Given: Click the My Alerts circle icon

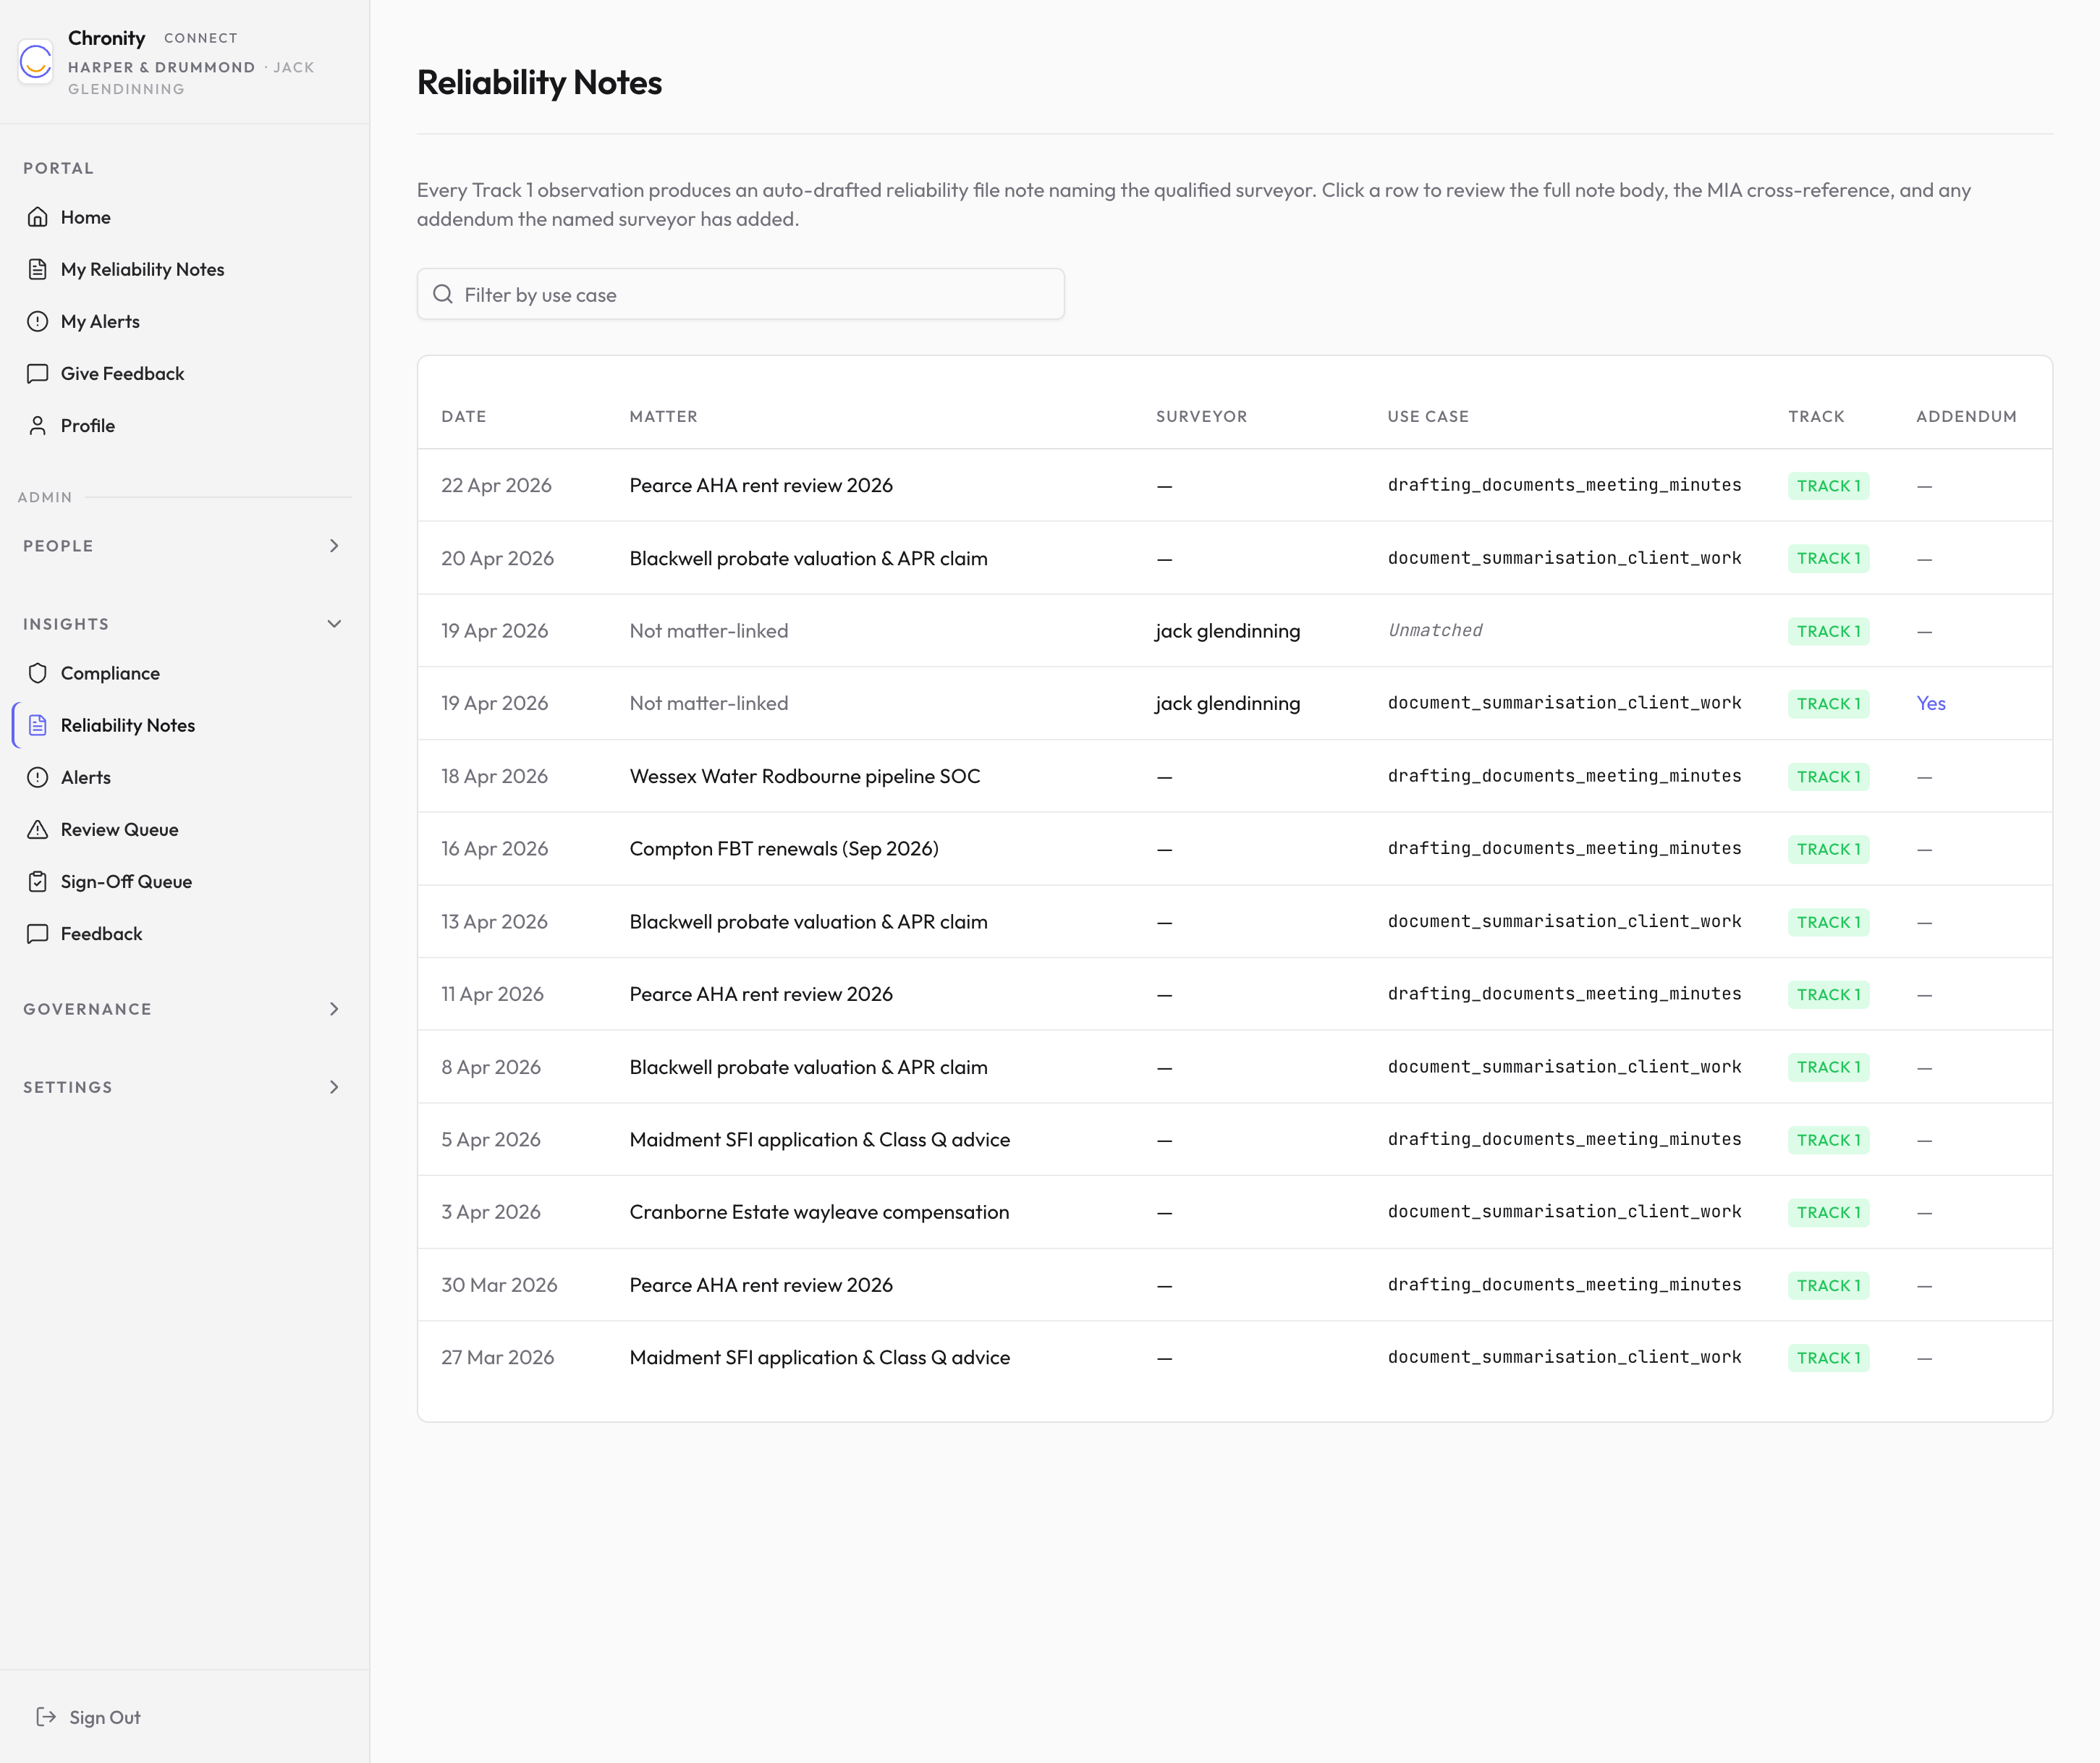Looking at the screenshot, I should [38, 321].
